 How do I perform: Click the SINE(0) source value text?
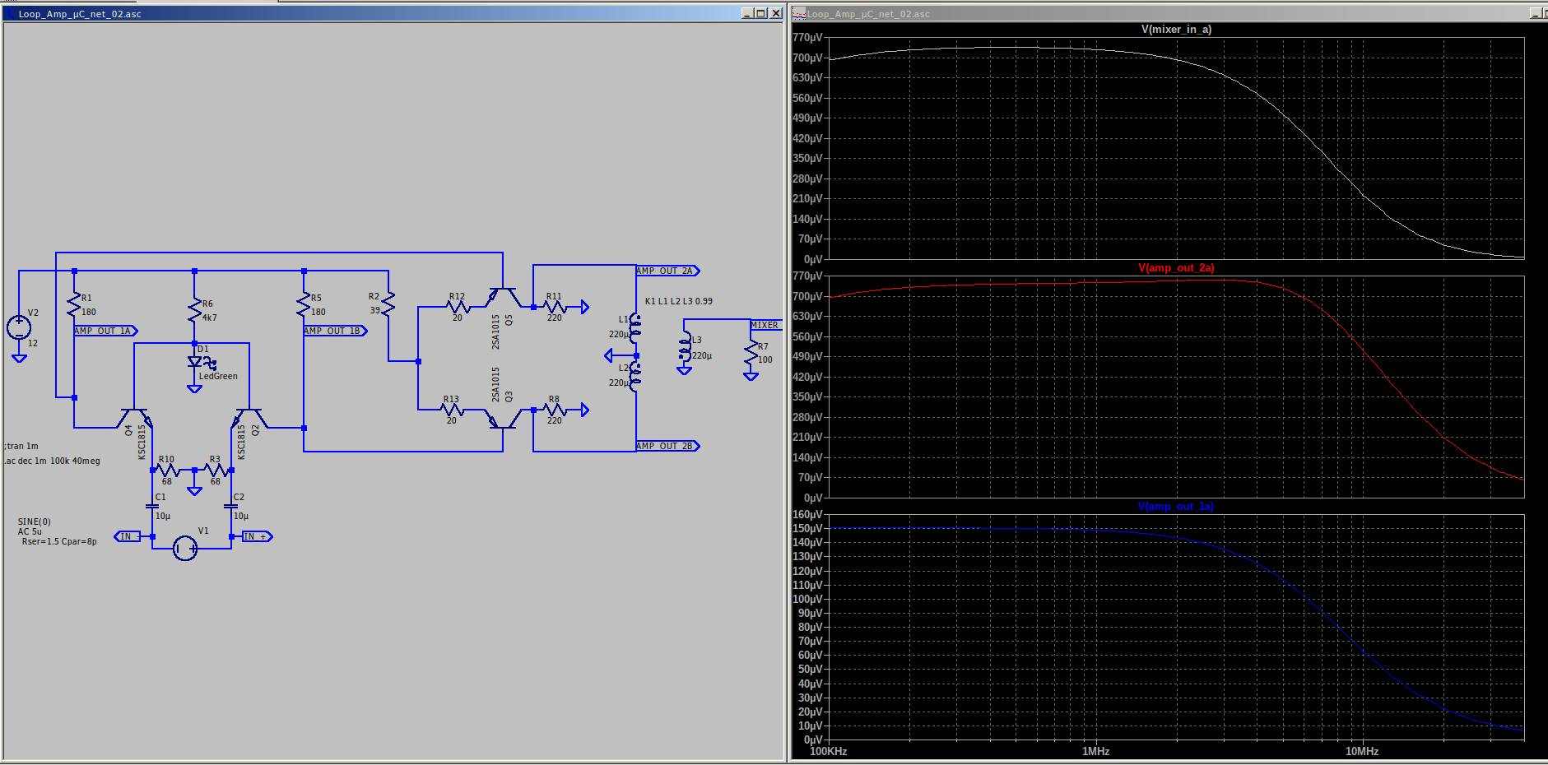click(35, 522)
